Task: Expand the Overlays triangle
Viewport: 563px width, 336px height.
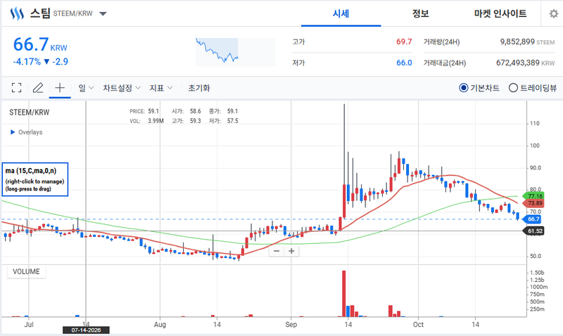Action: [13, 132]
